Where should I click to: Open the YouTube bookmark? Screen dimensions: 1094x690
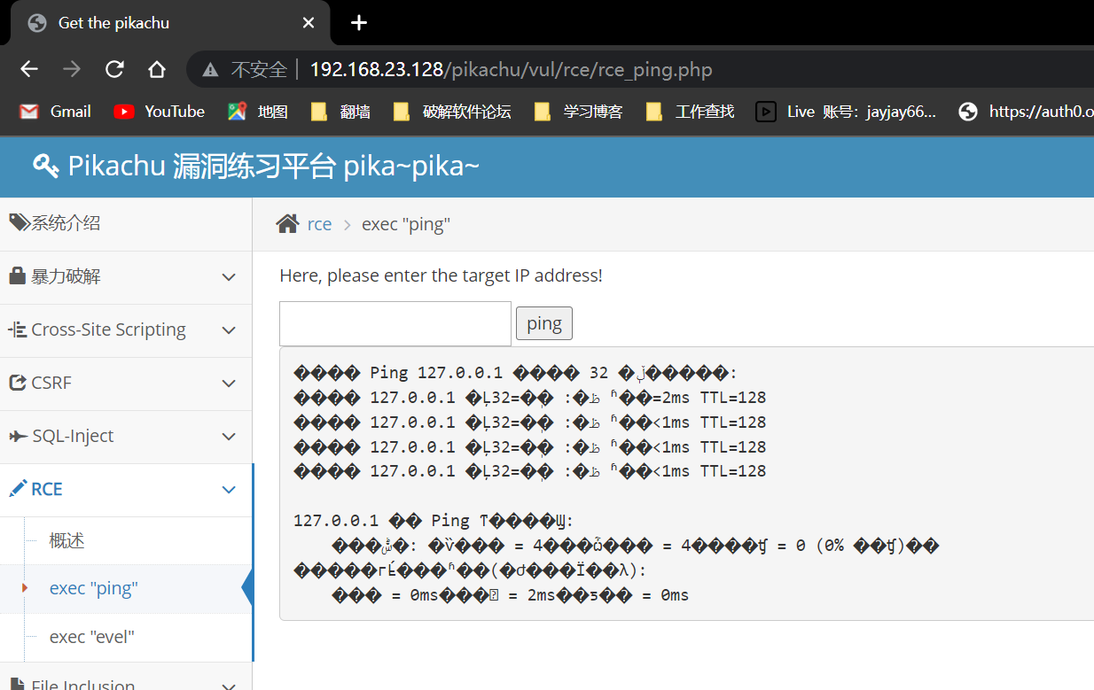click(160, 112)
